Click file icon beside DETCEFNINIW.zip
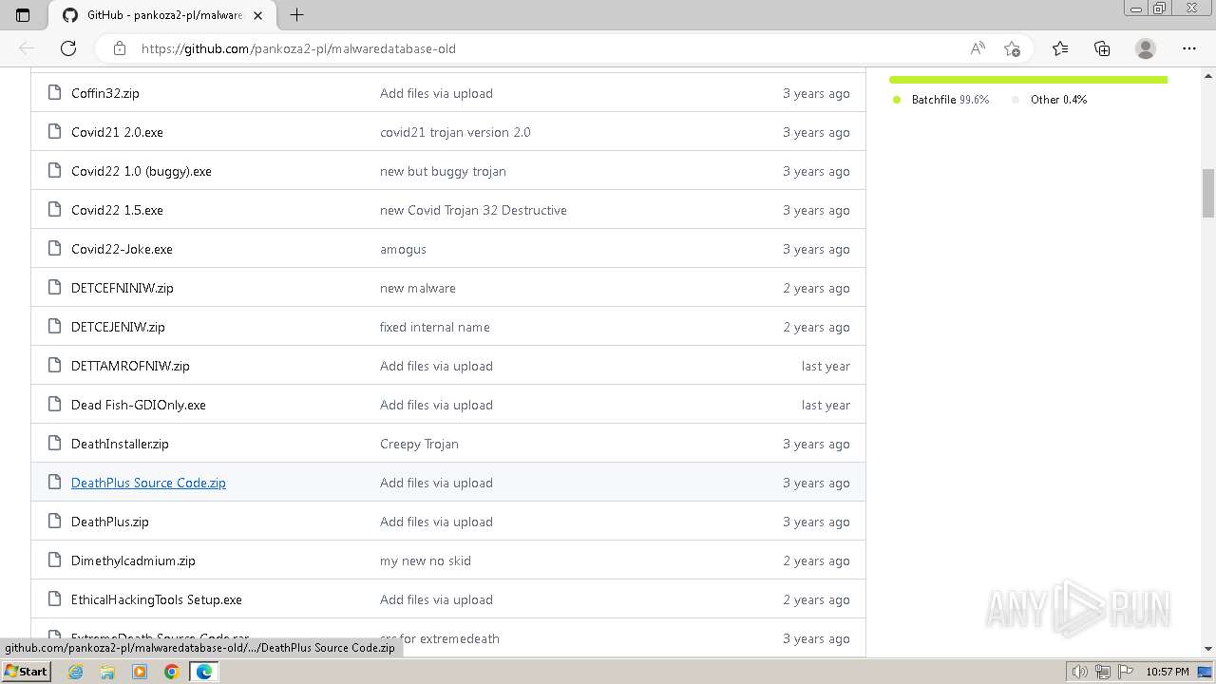Viewport: 1216px width, 684px height. tap(54, 288)
